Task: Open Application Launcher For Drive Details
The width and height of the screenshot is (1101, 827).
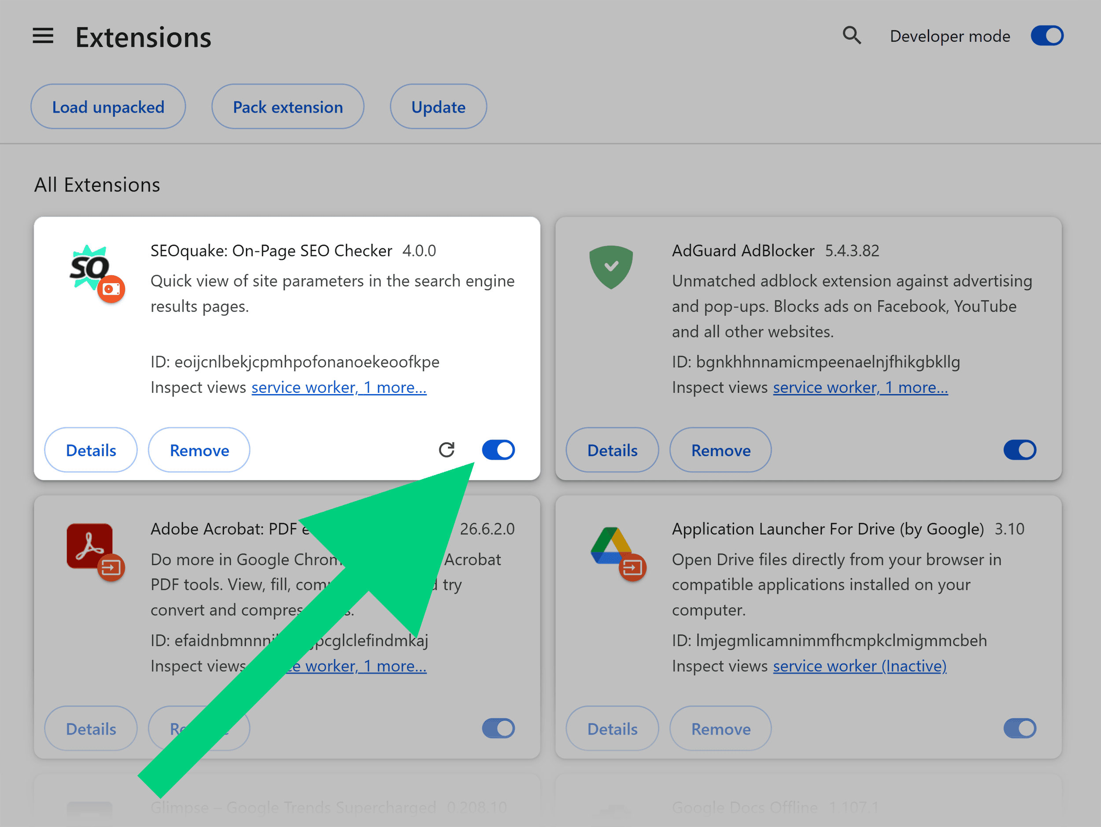Action: [x=612, y=728]
